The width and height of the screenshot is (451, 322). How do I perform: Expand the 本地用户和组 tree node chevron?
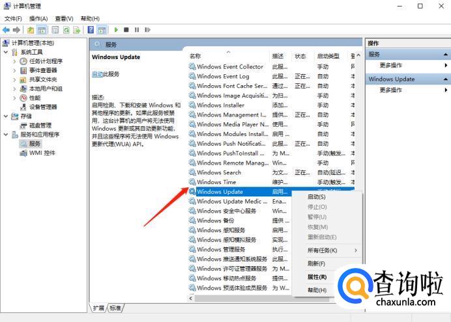[14, 88]
